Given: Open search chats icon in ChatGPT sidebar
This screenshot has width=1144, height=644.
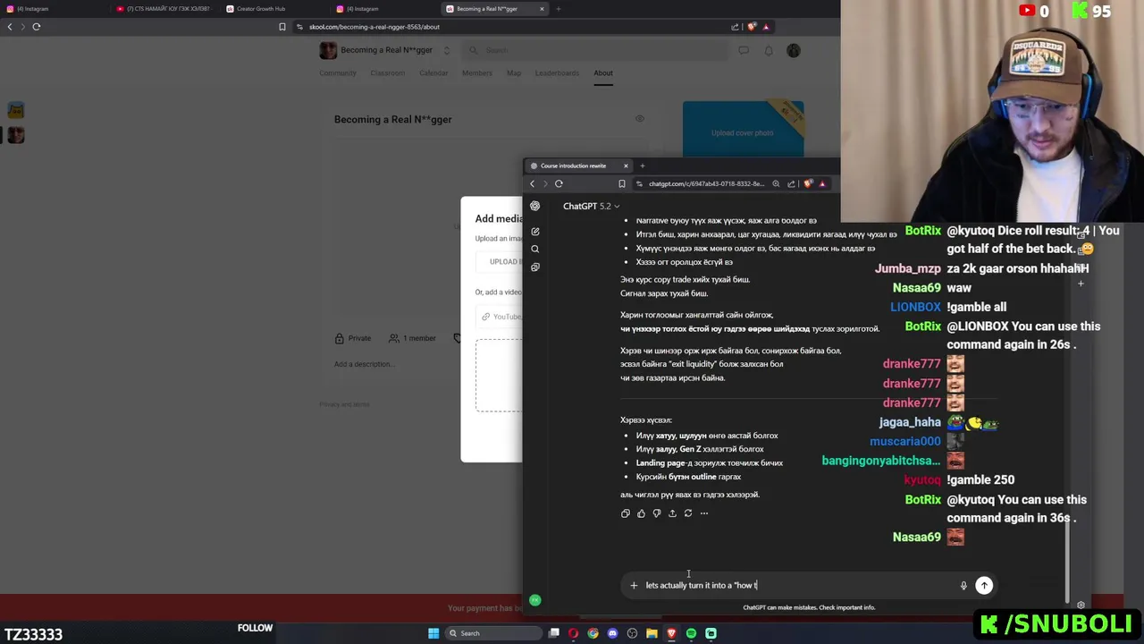Looking at the screenshot, I should 534,250.
